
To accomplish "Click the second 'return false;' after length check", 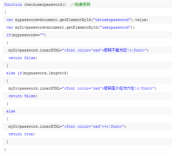I will click(23, 96).
